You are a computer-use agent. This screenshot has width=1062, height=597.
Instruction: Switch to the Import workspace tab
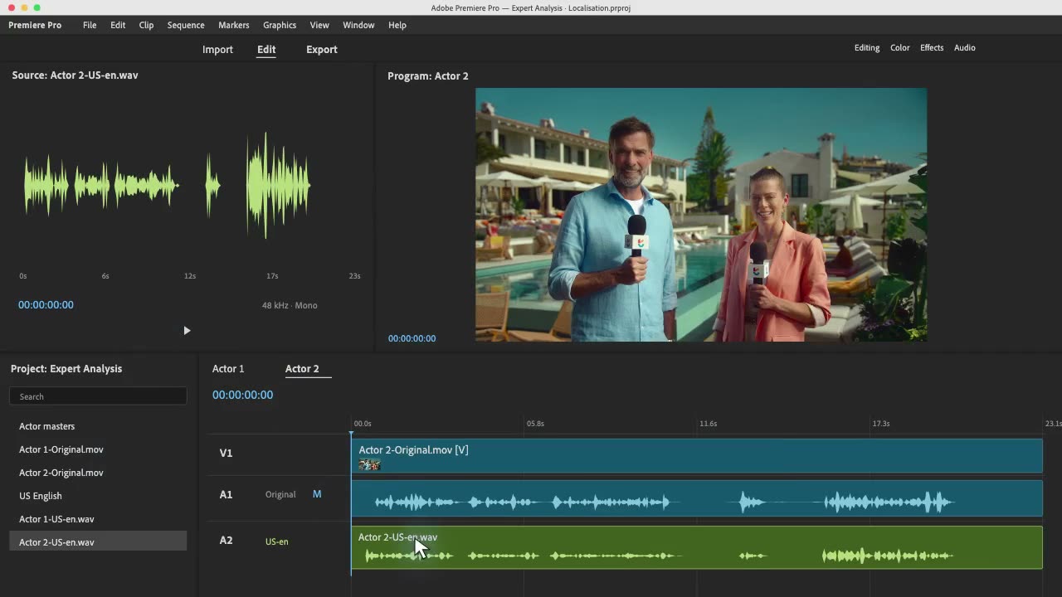217,50
